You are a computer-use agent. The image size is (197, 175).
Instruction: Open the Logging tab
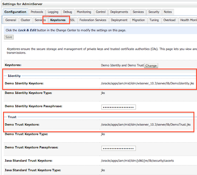pyautogui.click(x=53, y=12)
